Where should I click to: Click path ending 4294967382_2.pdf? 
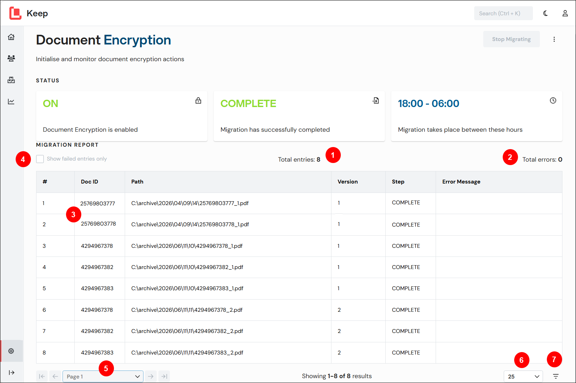[187, 331]
